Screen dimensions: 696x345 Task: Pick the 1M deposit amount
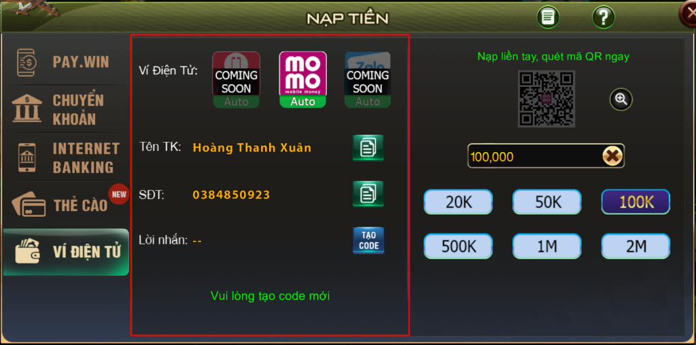547,247
